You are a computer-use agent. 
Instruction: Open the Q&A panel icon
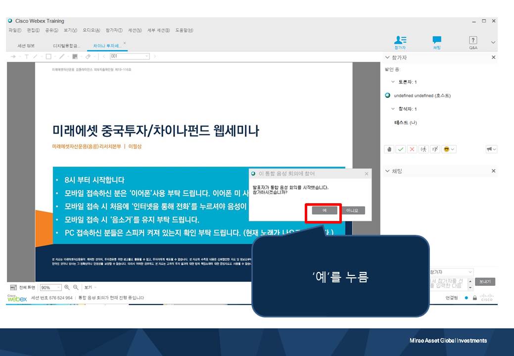471,40
